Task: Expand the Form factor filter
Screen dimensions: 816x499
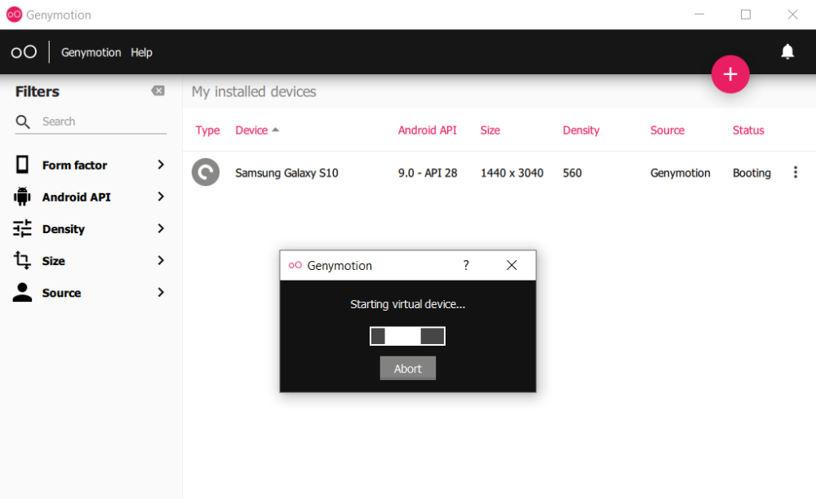Action: (x=161, y=165)
